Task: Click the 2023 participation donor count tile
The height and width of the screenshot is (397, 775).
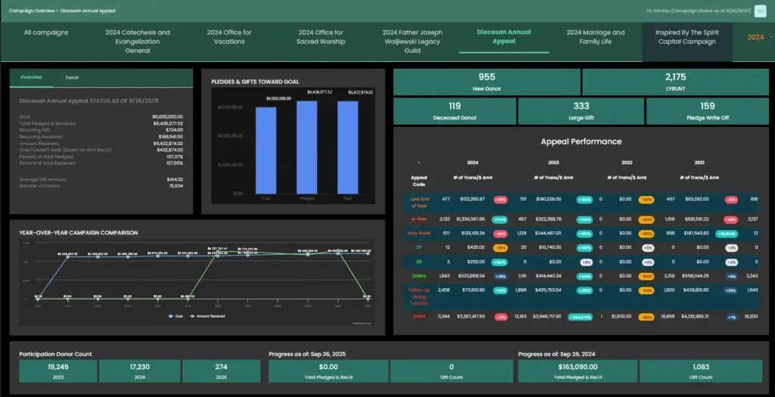Action: (x=57, y=370)
